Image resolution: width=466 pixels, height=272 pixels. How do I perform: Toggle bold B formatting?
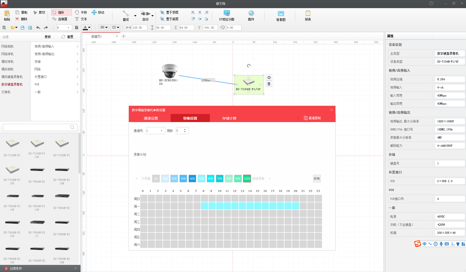point(77,28)
